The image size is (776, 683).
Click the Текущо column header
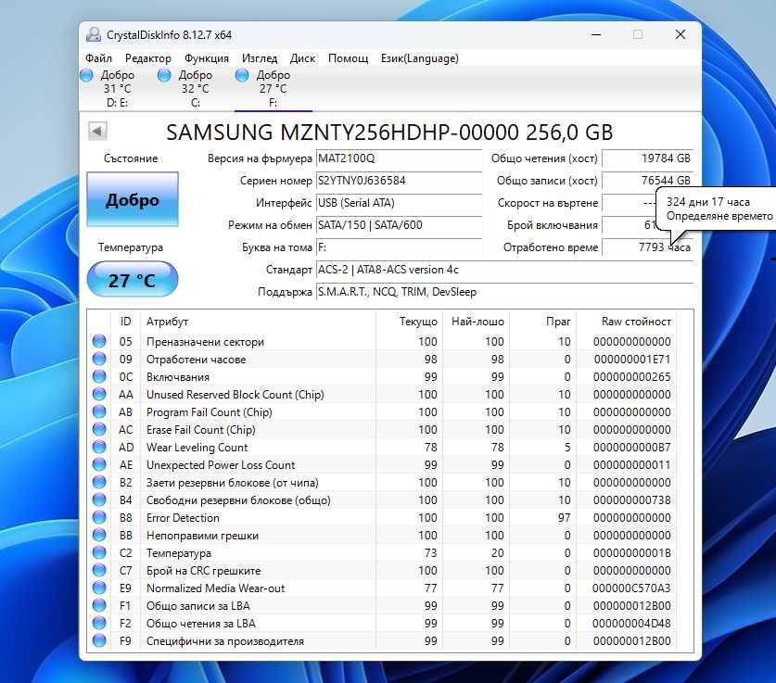coord(409,322)
